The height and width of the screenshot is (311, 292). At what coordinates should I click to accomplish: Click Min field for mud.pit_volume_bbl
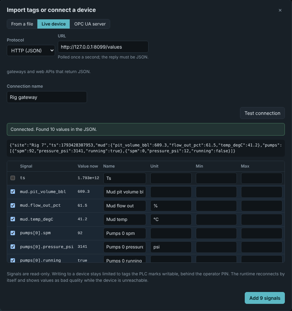[216, 192]
